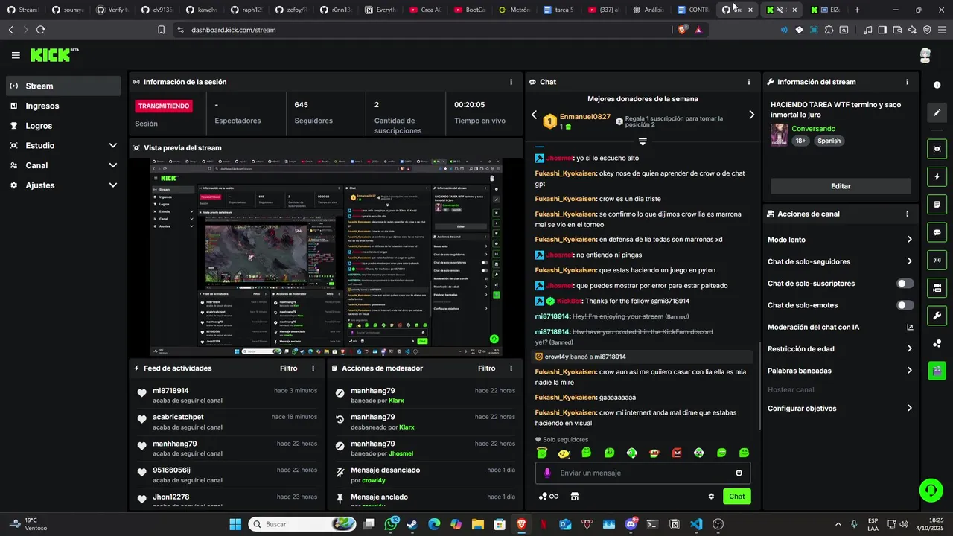Viewport: 953px width, 536px height.
Task: Toggle Chat de solo-emotes switch
Action: [x=905, y=305]
